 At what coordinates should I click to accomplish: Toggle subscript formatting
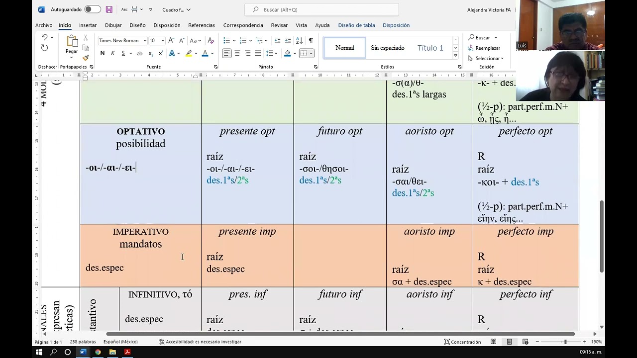pos(151,53)
